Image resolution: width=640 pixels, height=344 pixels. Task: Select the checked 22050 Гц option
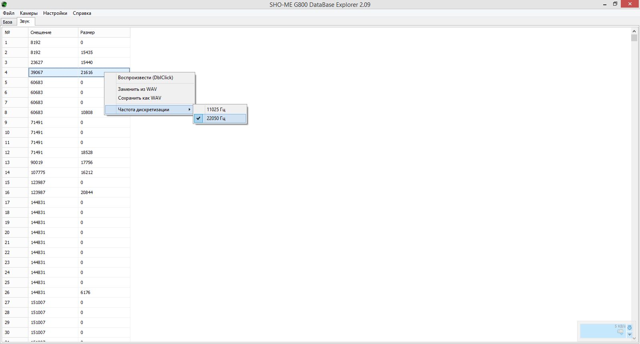[220, 118]
